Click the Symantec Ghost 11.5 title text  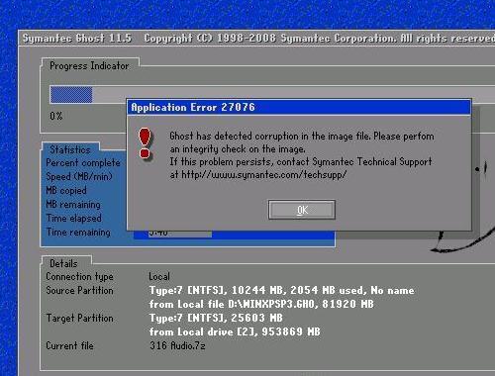click(76, 39)
